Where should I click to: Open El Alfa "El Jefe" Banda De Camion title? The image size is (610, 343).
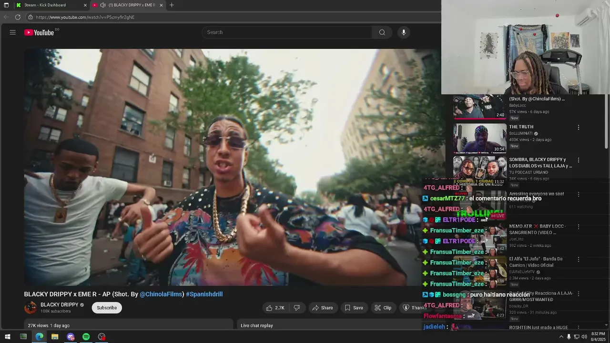click(x=536, y=262)
